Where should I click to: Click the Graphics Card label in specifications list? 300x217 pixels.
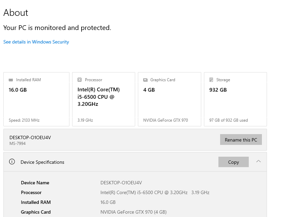[36, 212]
